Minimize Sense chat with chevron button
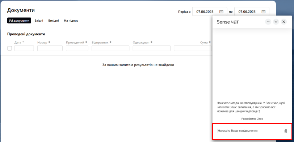Screen dimensions: 294x142 [x=276, y=22]
